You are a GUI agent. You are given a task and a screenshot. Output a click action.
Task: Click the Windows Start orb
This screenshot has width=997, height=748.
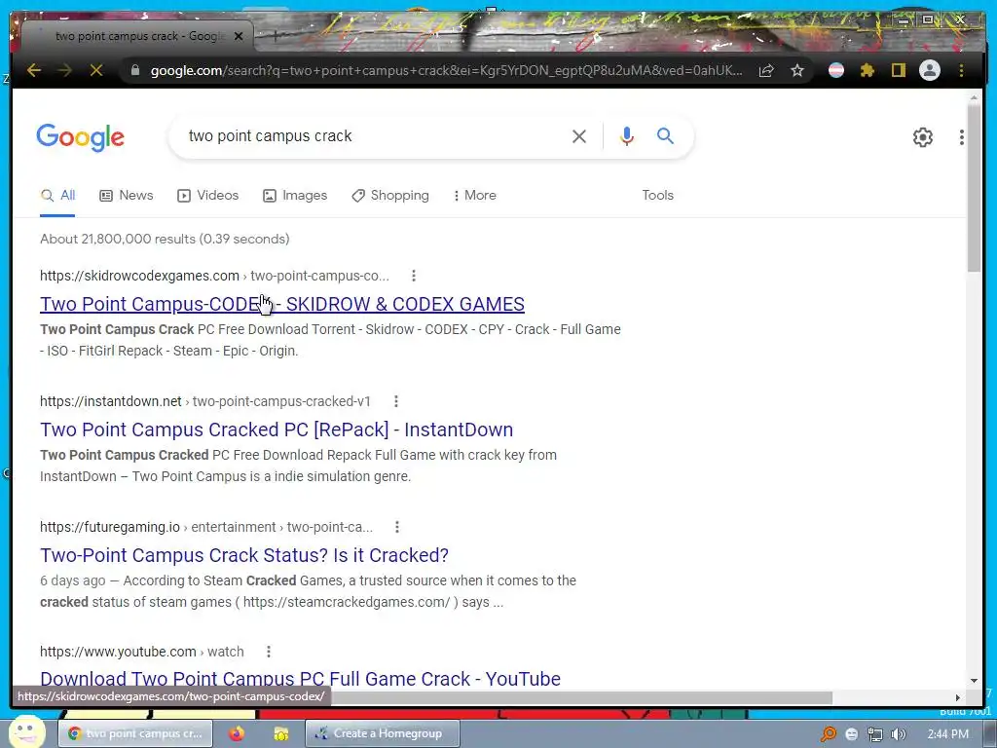click(26, 731)
